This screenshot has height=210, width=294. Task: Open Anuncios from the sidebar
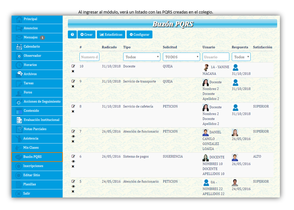[x=37, y=28]
